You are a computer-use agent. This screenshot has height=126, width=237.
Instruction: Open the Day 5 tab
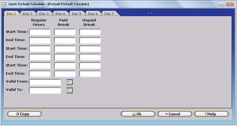click(77, 14)
